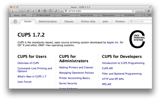The width and height of the screenshot is (161, 101).
Task: Open a new tab with the tab bar plus
Action: click(144, 15)
